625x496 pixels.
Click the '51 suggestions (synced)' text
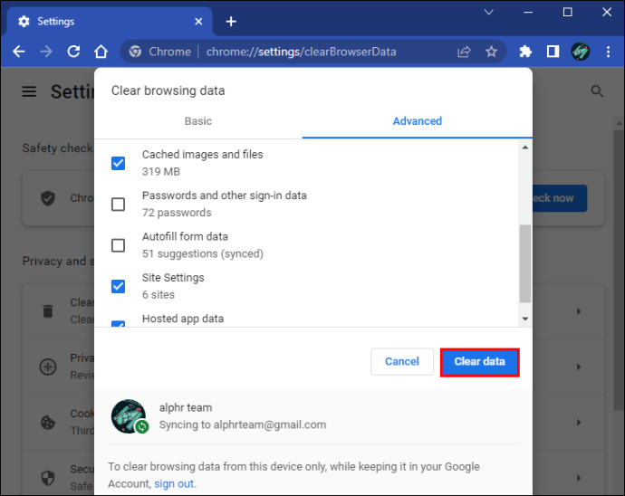[203, 253]
